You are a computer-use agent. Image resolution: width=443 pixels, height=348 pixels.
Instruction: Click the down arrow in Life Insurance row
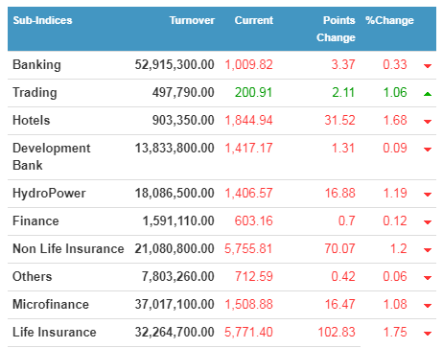click(x=428, y=334)
